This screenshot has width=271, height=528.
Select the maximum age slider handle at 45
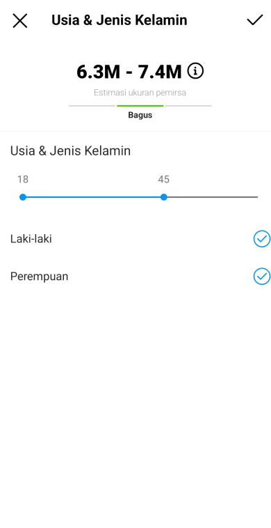(163, 197)
